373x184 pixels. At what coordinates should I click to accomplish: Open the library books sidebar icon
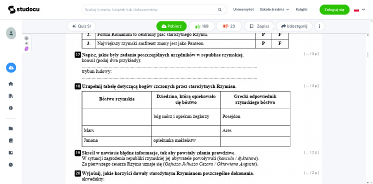point(11,96)
